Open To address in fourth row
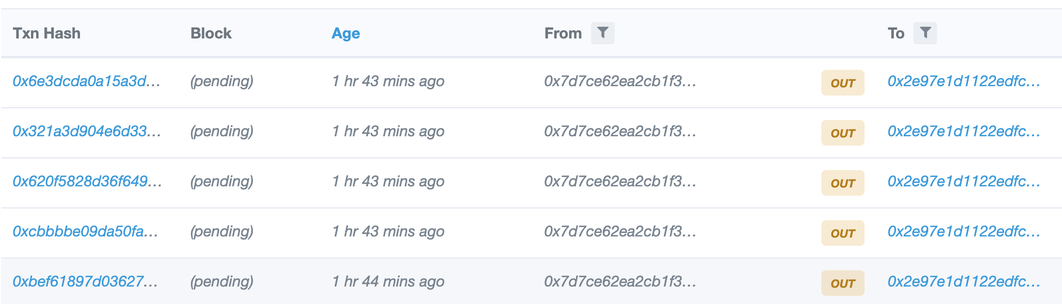Screen dimensions: 1062x304 [964, 231]
